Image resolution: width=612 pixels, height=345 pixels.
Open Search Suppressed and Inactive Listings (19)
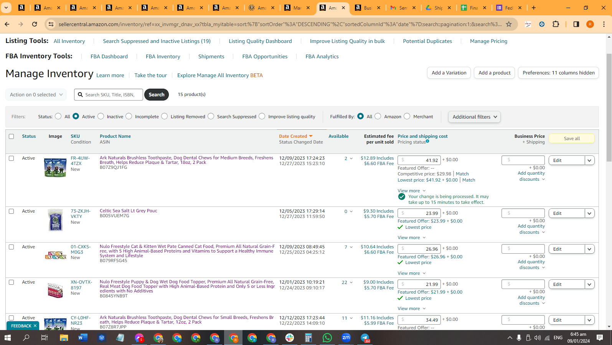(x=157, y=41)
